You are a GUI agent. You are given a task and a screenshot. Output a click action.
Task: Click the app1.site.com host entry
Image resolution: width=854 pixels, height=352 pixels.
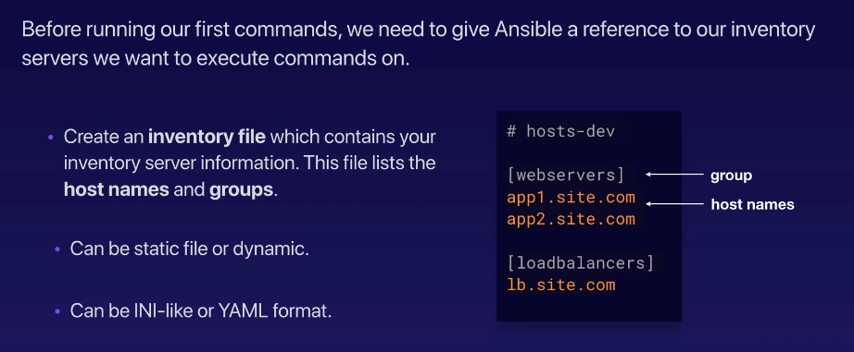pyautogui.click(x=571, y=197)
